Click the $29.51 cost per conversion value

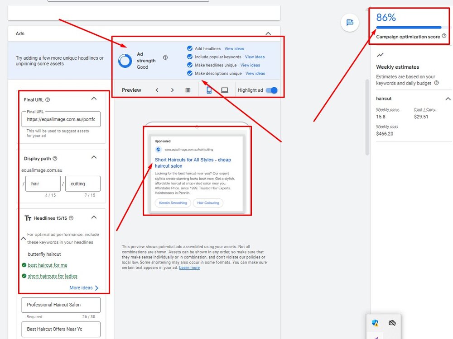[x=421, y=117]
